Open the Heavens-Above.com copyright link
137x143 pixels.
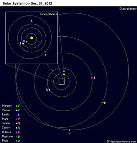(122, 142)
